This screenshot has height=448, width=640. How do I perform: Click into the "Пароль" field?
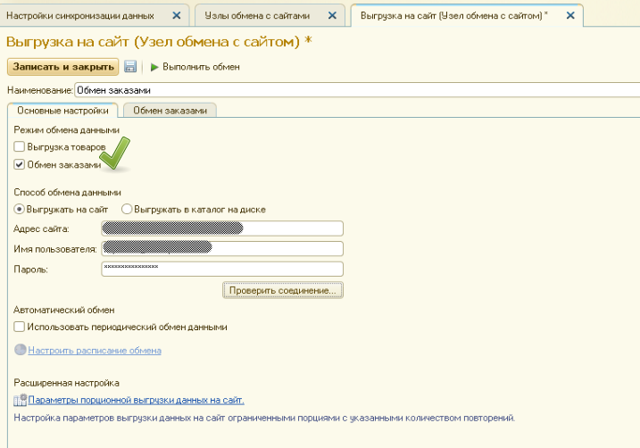click(x=222, y=268)
